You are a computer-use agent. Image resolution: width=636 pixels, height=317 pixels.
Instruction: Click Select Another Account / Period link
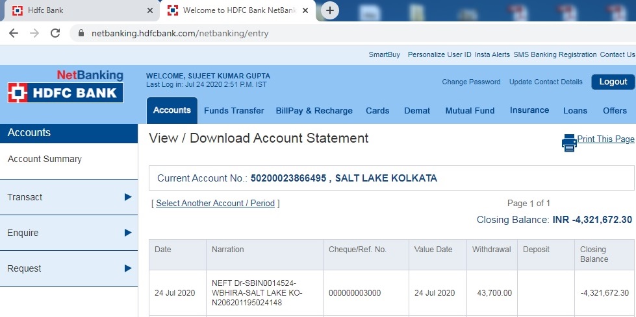215,204
